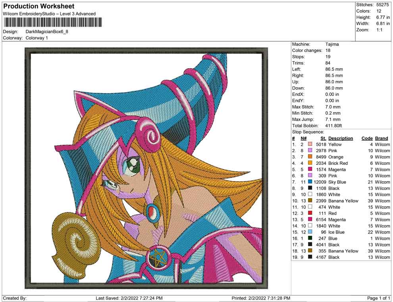The image size is (393, 302).
Task: Click the Color changes value '18'
Action: (328, 51)
